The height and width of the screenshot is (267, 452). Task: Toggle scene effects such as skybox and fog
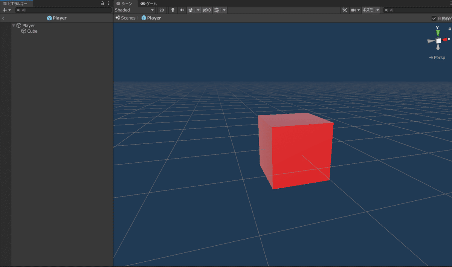(191, 10)
